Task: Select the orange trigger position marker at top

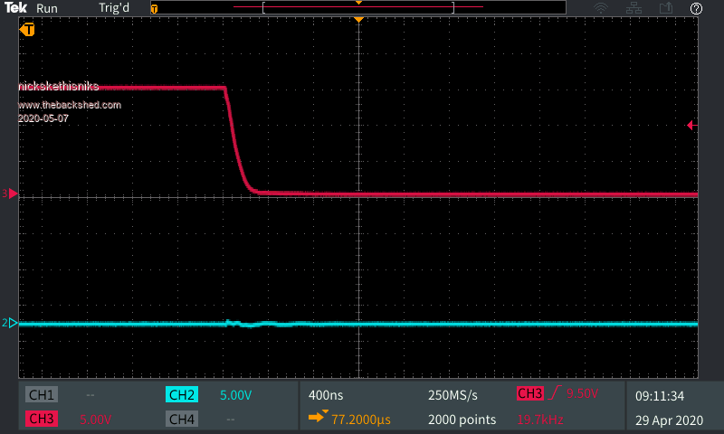Action: click(x=359, y=20)
